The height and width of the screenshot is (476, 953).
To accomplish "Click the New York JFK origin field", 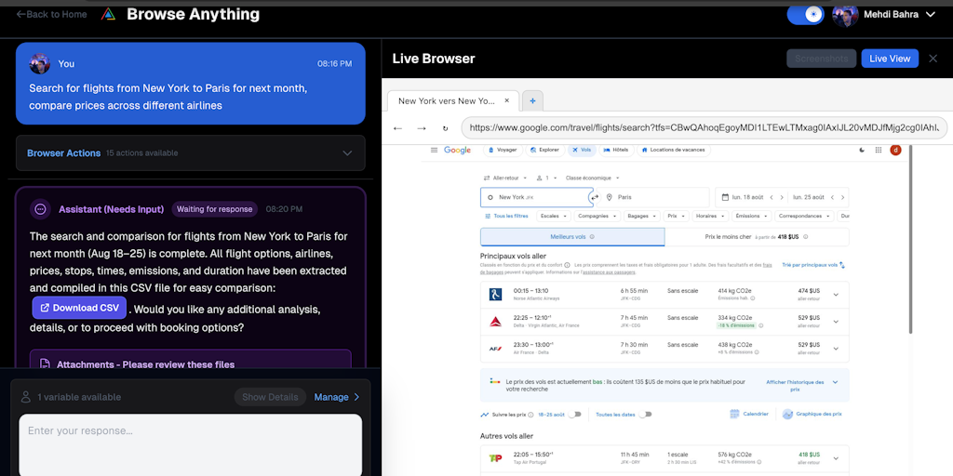I will 535,197.
